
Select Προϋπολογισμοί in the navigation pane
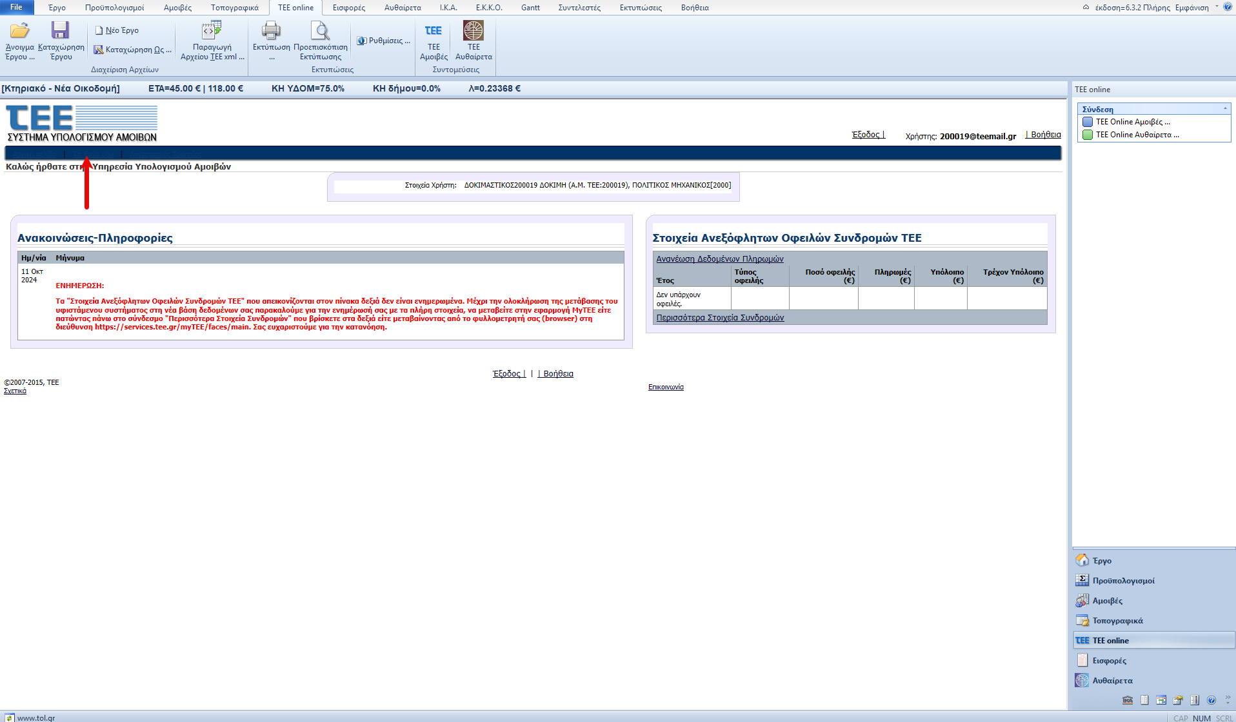tap(1123, 581)
